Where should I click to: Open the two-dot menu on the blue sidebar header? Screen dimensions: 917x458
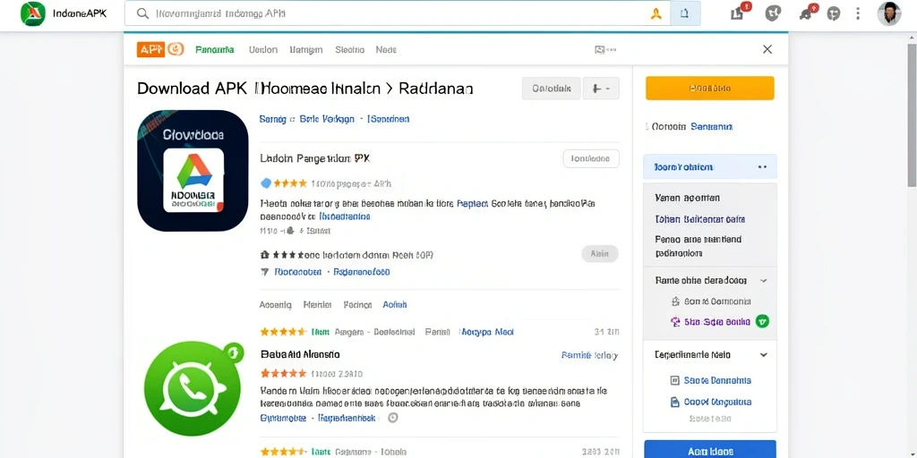pyautogui.click(x=762, y=167)
